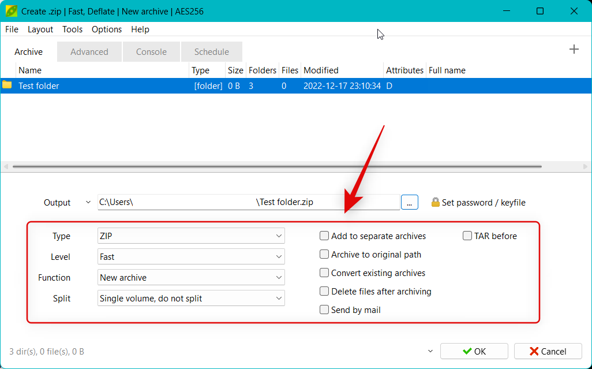Click the horizontal scrollbar under file list
Screen dimensions: 592x369
277,166
